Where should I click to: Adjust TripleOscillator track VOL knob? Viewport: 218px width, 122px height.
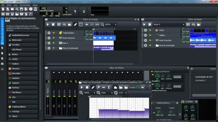pyautogui.click(x=87, y=32)
